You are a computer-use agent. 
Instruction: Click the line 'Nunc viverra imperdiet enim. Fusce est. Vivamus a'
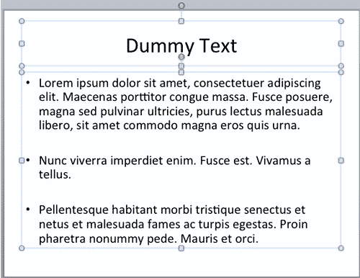(175, 161)
